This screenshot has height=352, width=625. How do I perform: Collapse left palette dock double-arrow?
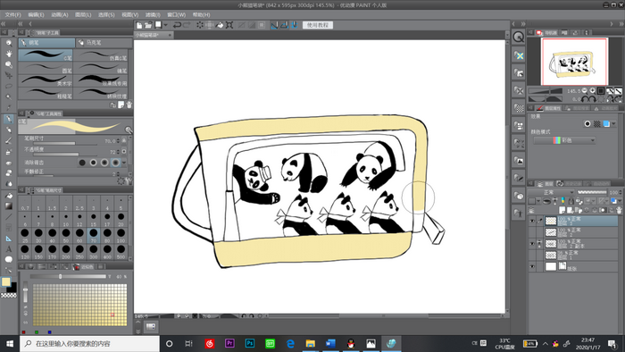pos(4,24)
